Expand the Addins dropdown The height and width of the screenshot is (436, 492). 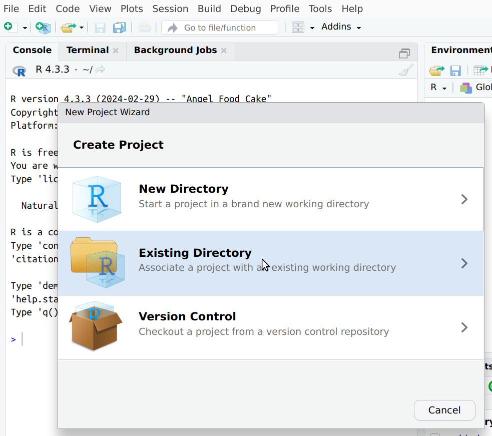pyautogui.click(x=341, y=27)
